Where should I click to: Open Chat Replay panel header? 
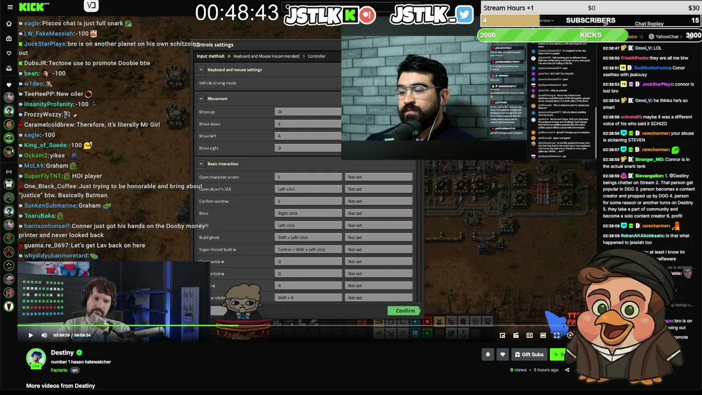click(649, 24)
